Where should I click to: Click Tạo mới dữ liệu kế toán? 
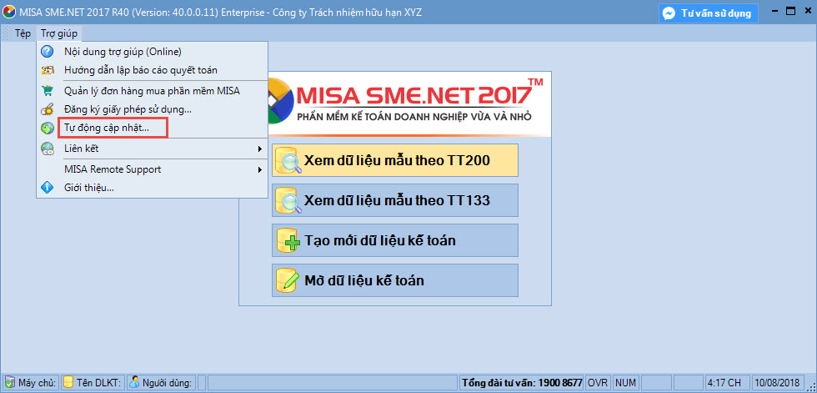click(x=395, y=240)
